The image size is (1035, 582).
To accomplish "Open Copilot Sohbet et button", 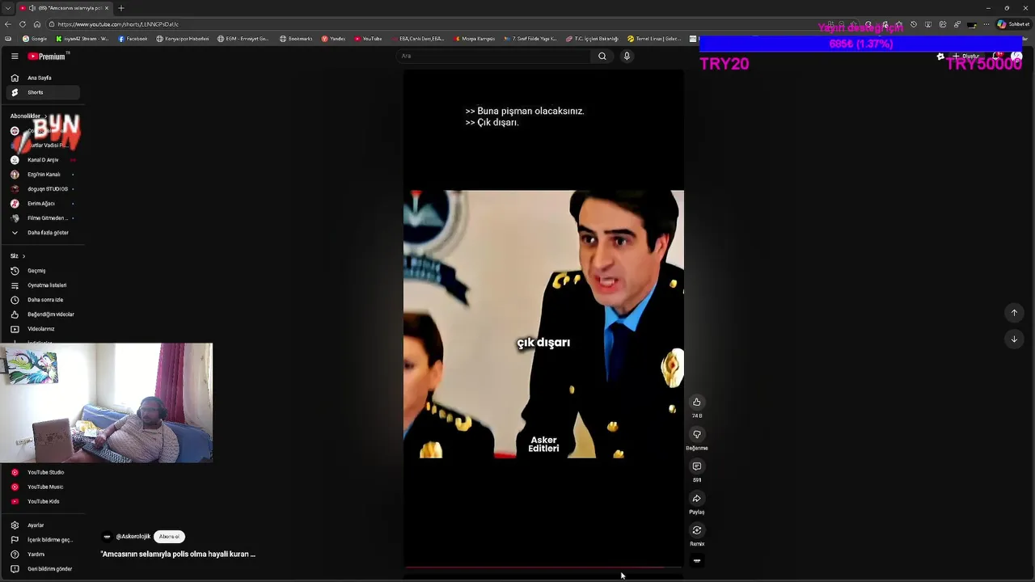I will point(1014,24).
